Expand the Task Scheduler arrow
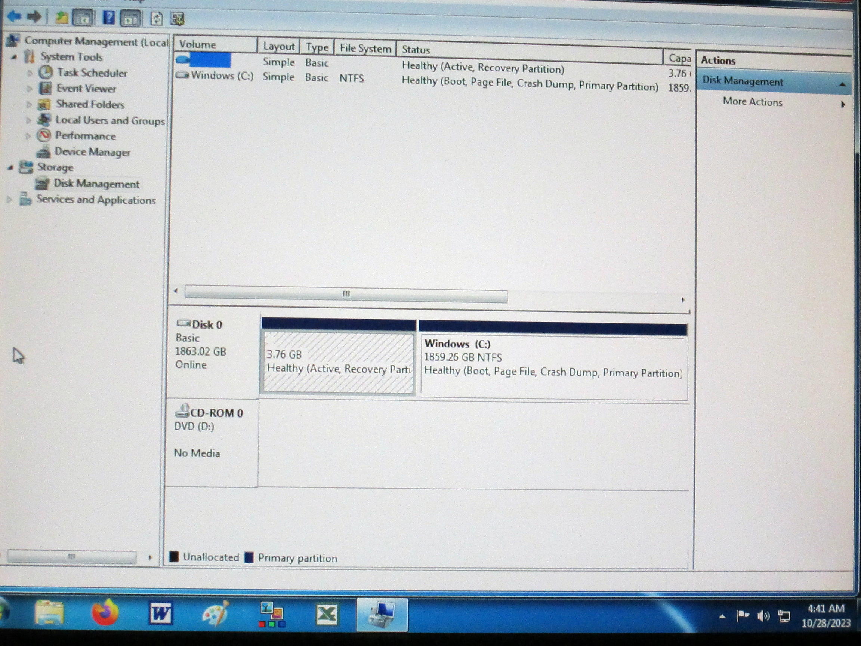This screenshot has width=861, height=646. tap(29, 73)
